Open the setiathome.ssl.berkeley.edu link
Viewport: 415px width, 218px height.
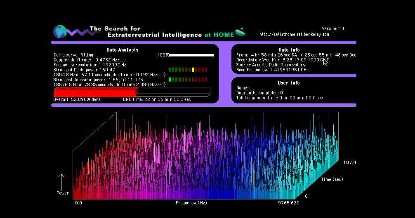294,34
